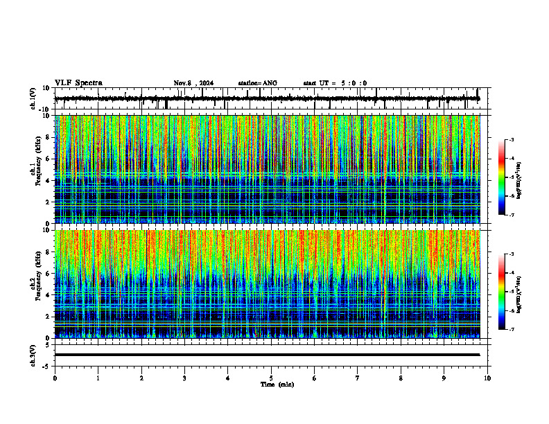Click the 'ch.3(V)' axis label
The height and width of the screenshot is (424, 549).
coord(33,355)
